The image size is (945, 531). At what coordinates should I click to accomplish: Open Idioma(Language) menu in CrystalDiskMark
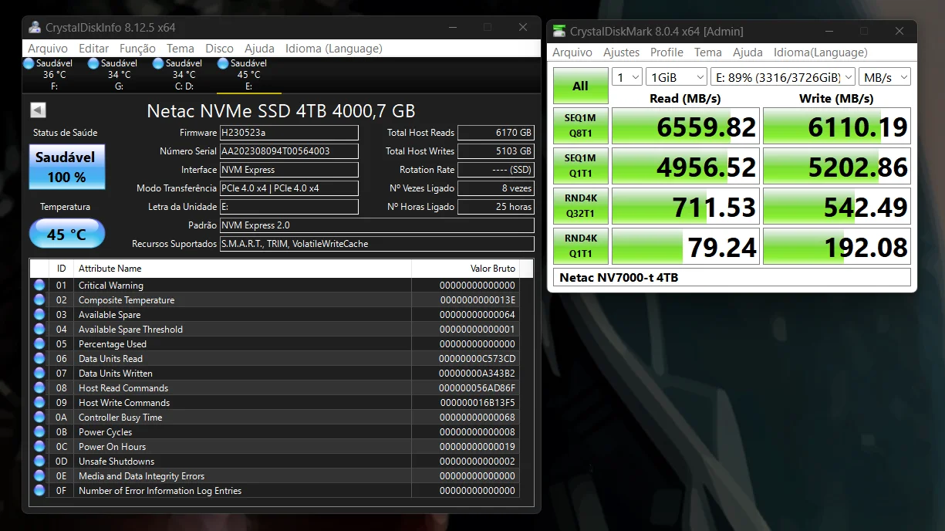(821, 52)
